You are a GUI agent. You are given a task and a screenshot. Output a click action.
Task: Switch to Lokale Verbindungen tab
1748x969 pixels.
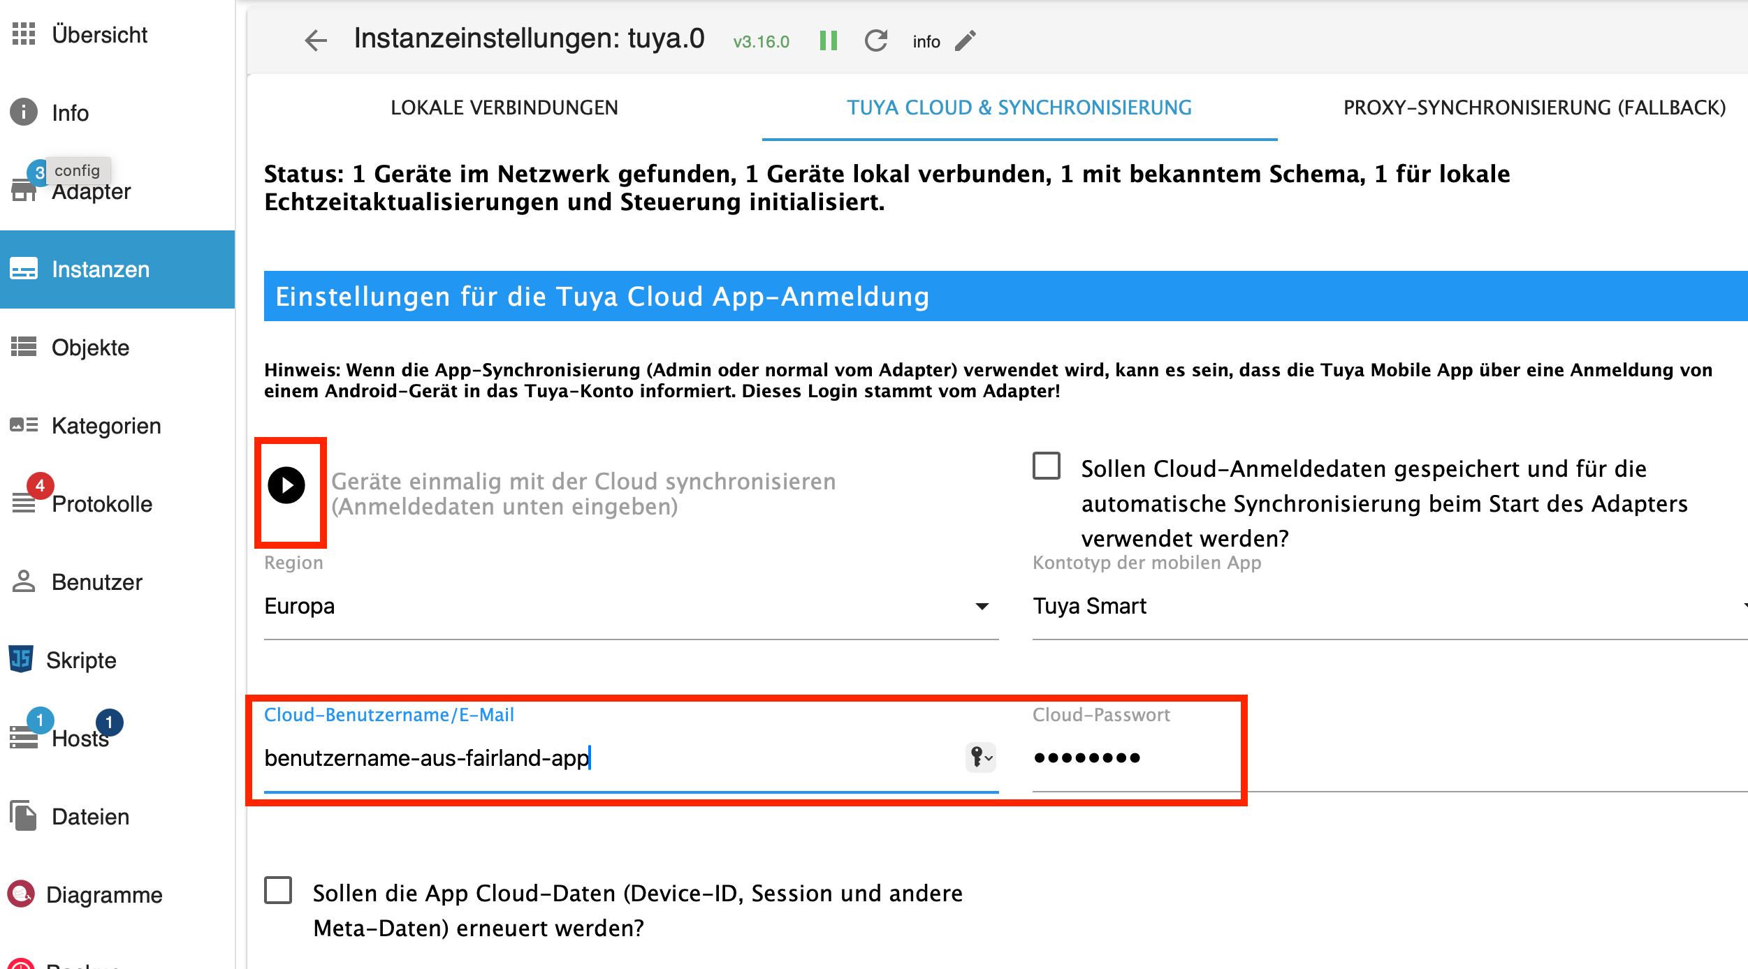coord(504,108)
